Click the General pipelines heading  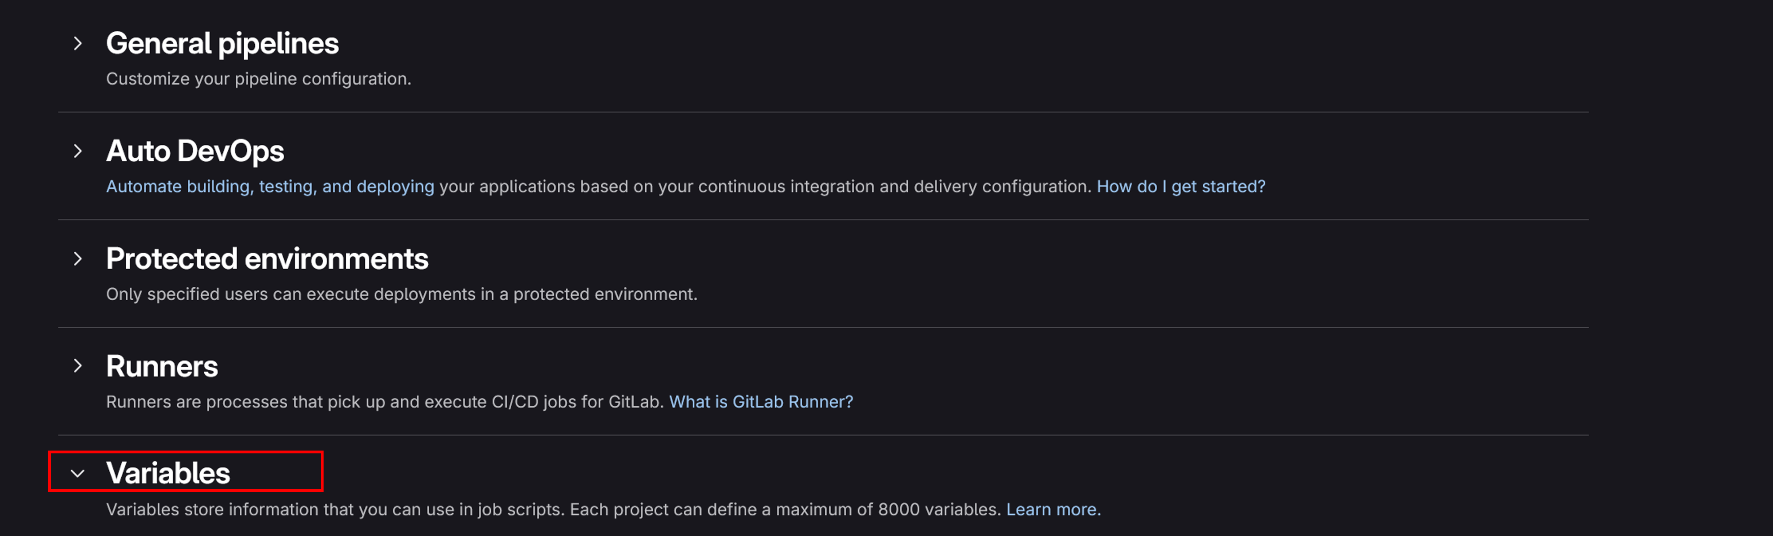(x=222, y=44)
